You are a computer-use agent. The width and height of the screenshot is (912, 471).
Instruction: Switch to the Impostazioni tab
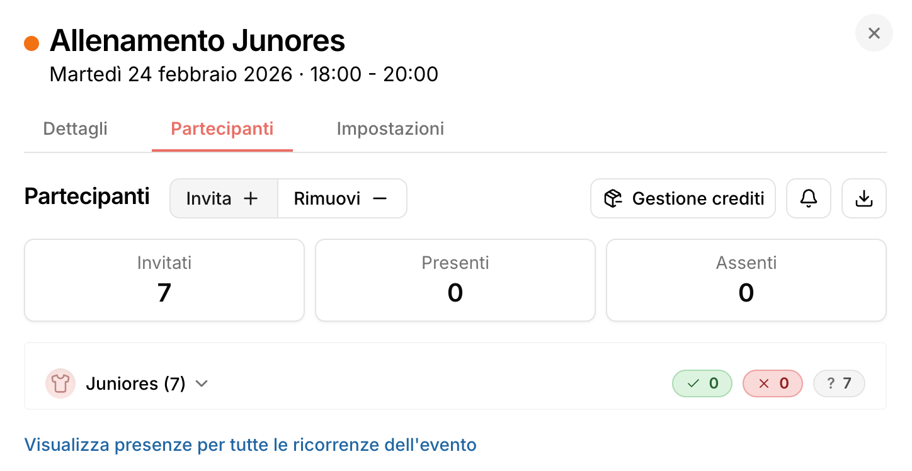[x=390, y=129]
